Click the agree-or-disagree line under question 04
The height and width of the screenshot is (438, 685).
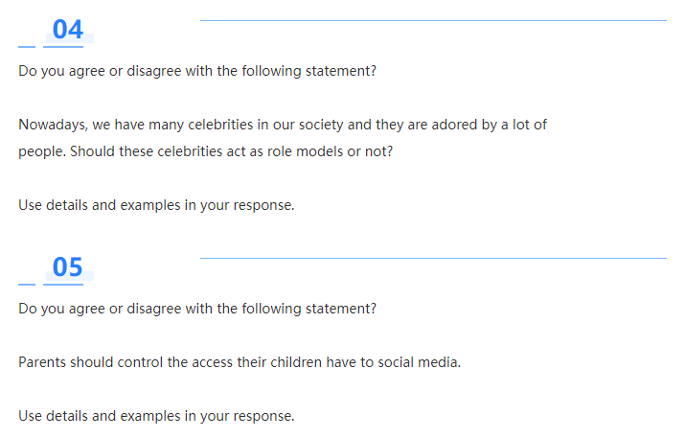(x=197, y=71)
